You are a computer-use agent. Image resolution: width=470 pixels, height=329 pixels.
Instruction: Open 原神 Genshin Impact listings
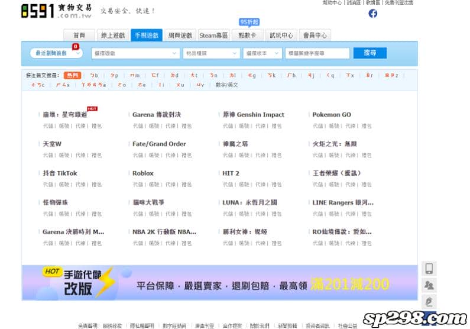click(x=253, y=115)
